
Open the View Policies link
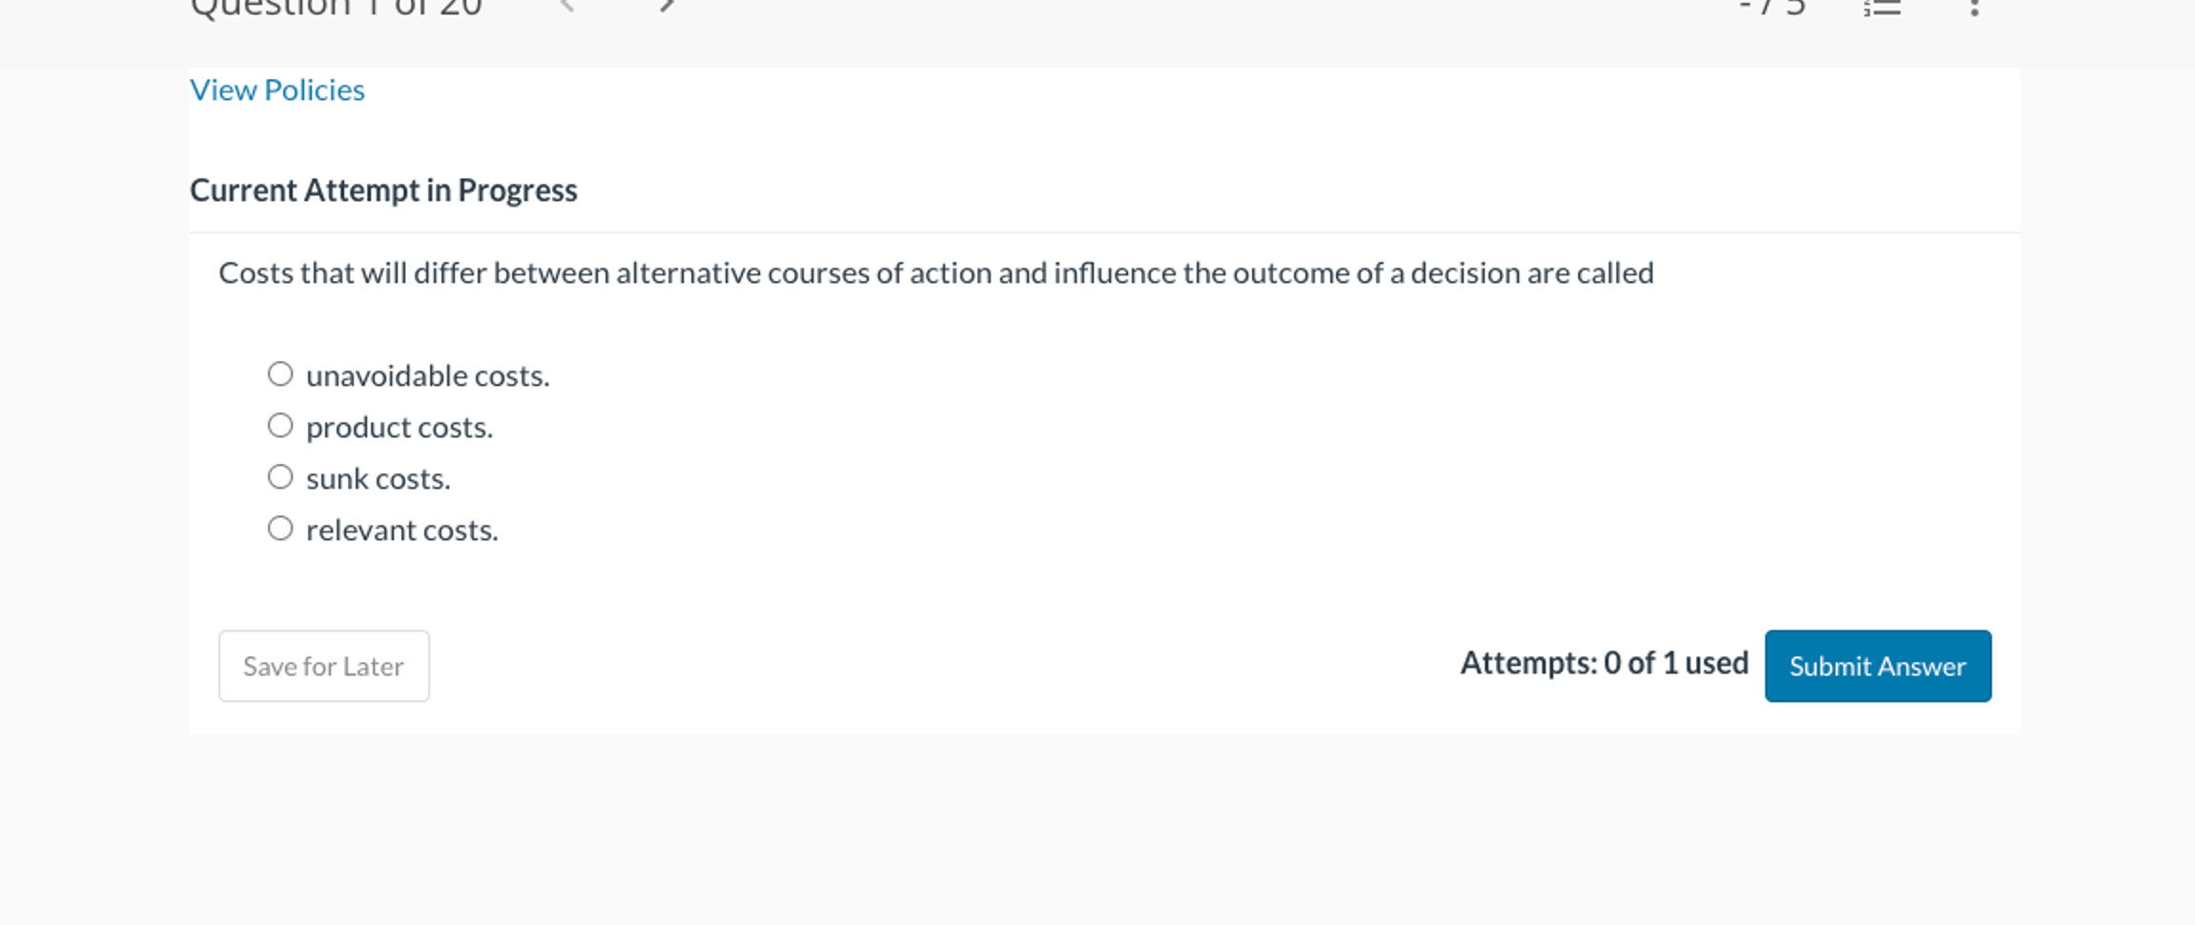[x=277, y=90]
